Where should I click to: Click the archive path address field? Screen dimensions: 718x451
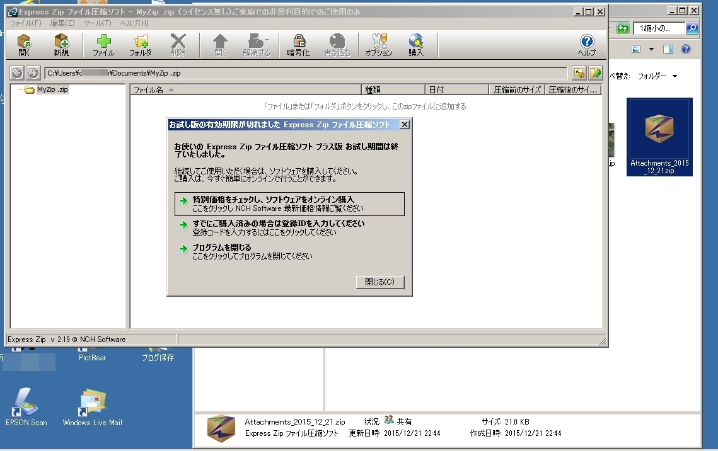pos(306,73)
